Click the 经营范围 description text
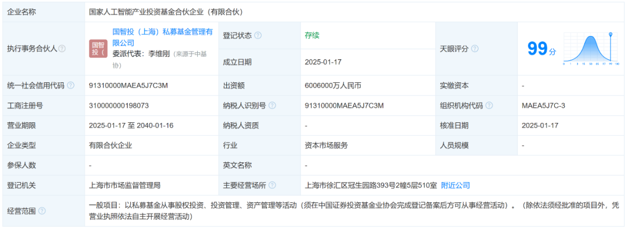628x229 pixels. tap(354, 211)
